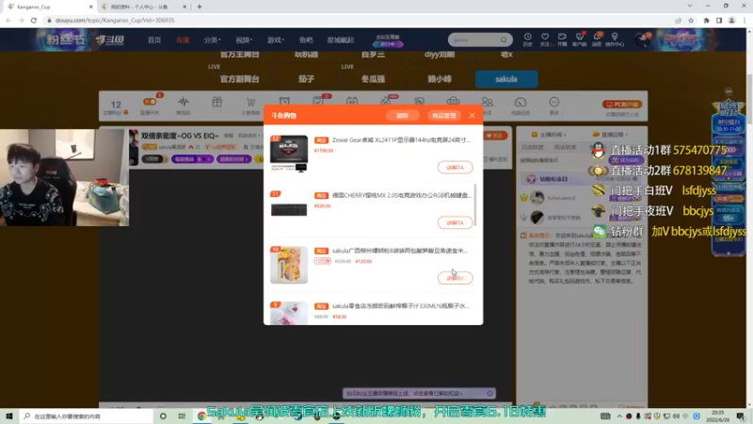Switch to the 官方副舞台 channel tab
The width and height of the screenshot is (753, 424).
point(240,79)
